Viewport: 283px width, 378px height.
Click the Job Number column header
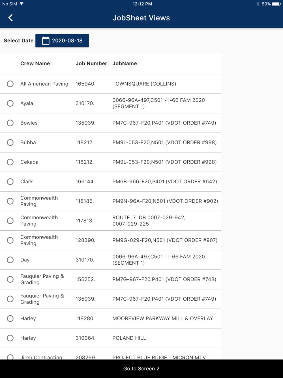point(91,63)
